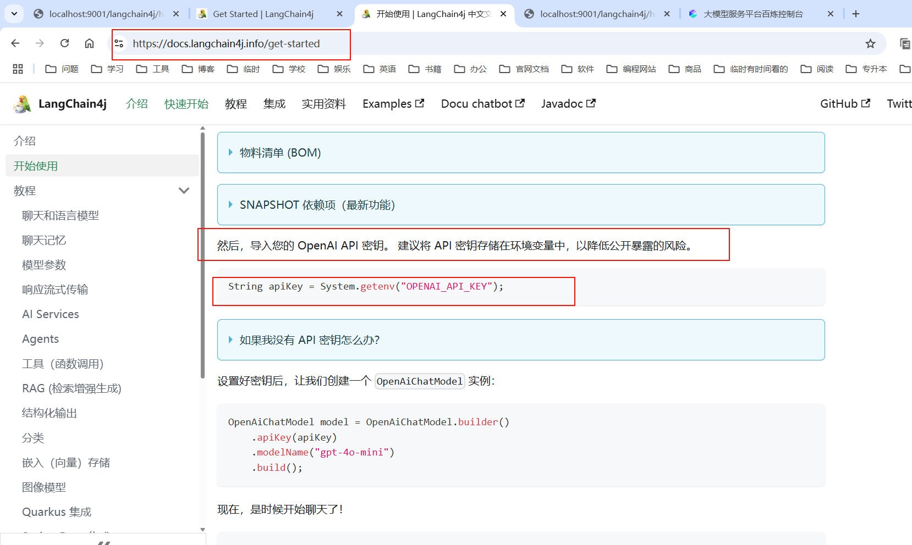The width and height of the screenshot is (912, 545).
Task: Select 介绍 in the sidebar
Action: tap(102, 141)
